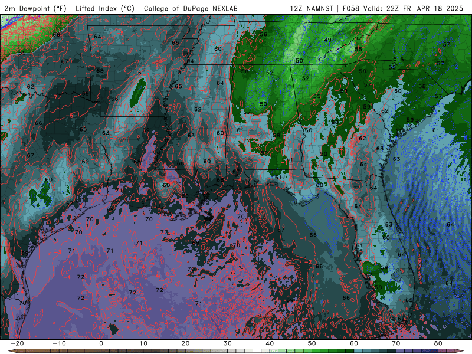Click the 40 label on the color scale

[x=270, y=343]
